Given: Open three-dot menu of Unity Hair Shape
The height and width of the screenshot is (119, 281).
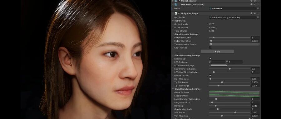Looking at the screenshot, I should pyautogui.click(x=258, y=13).
